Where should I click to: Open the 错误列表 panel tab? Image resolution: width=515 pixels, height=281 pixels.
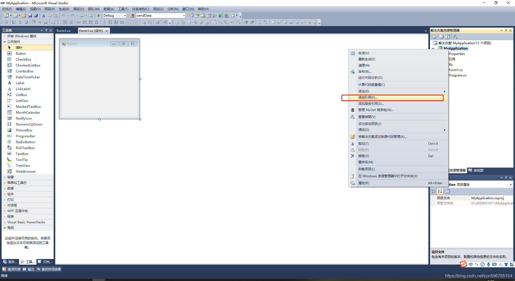click(12, 269)
